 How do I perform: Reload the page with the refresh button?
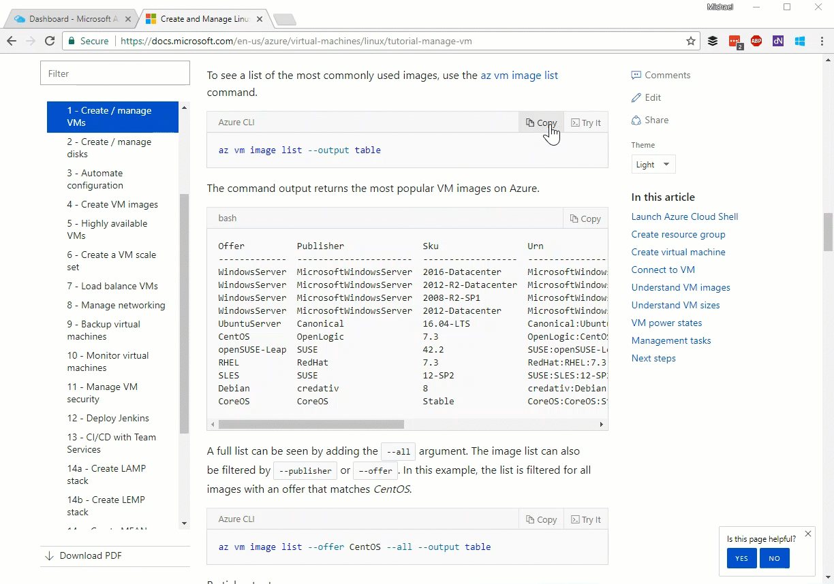(50, 41)
